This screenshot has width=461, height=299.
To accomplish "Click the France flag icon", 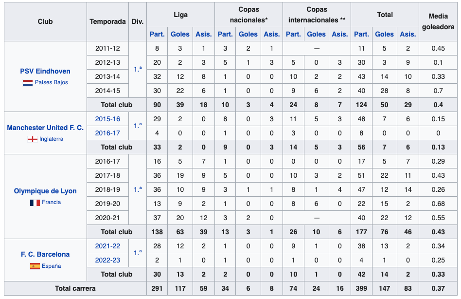I will [35, 203].
